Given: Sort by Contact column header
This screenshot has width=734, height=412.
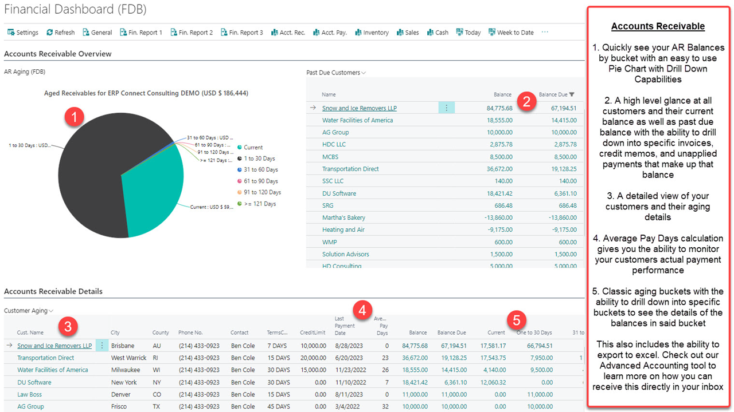Looking at the screenshot, I should [x=240, y=332].
